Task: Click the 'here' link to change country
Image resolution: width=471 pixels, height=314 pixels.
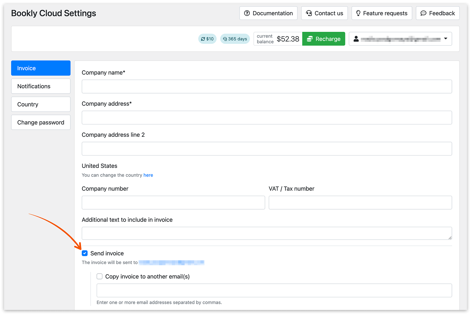Action: tap(148, 175)
